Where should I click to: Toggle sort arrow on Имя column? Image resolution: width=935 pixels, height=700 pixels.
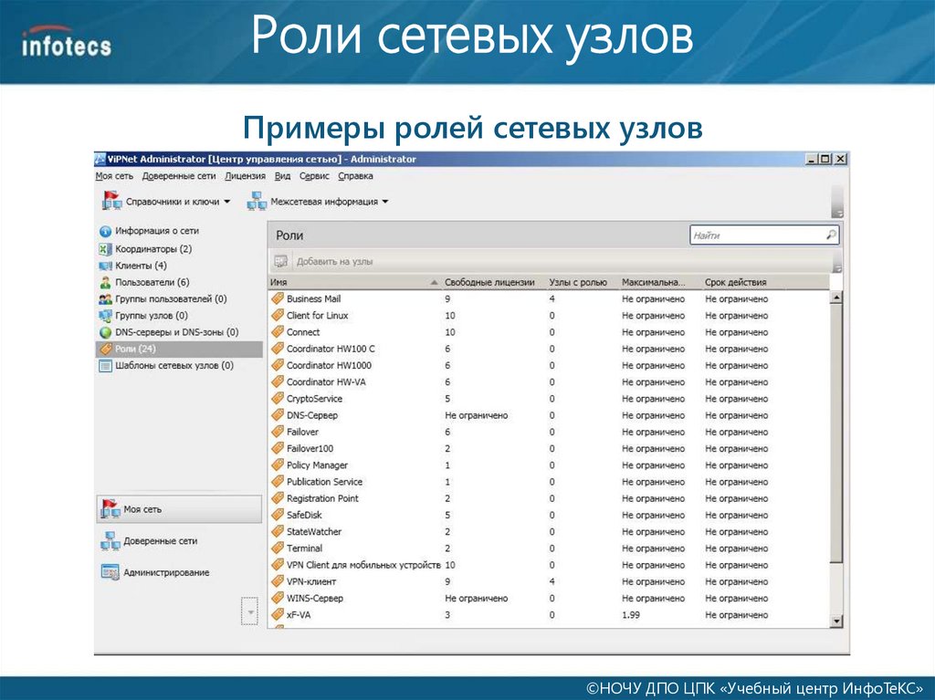[434, 283]
